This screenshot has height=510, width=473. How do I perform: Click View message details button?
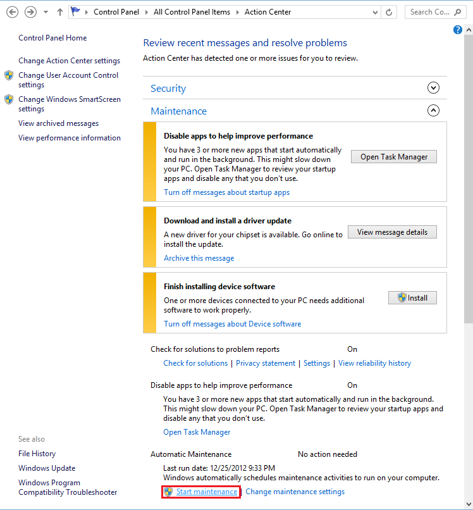click(x=392, y=232)
